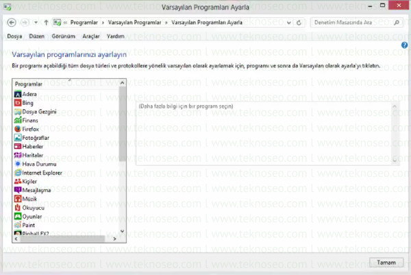Click the Kişiler people icon
Image resolution: width=411 pixels, height=275 pixels.
[18, 181]
